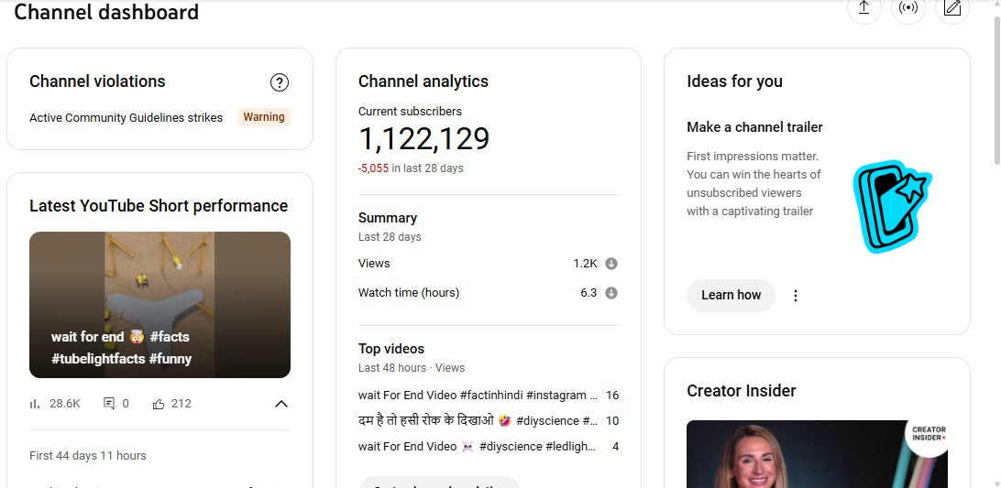1001x488 pixels.
Task: Open the Hindi-titled top video with 10 views
Action: [478, 421]
